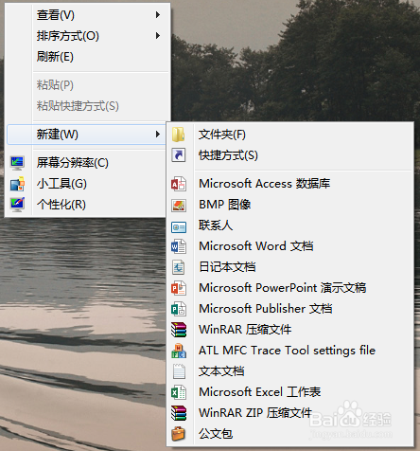Create new Microsoft PowerPoint 演示文稿
The image size is (420, 451).
[x=290, y=288]
